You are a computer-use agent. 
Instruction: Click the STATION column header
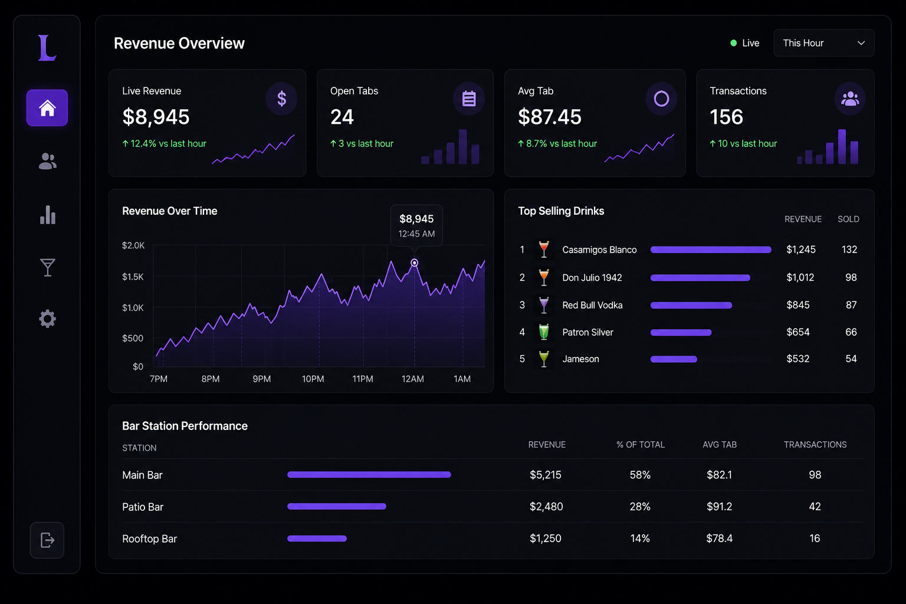coord(139,448)
